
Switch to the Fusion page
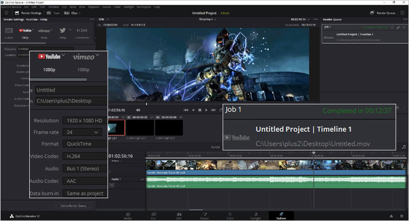pyautogui.click(x=204, y=216)
